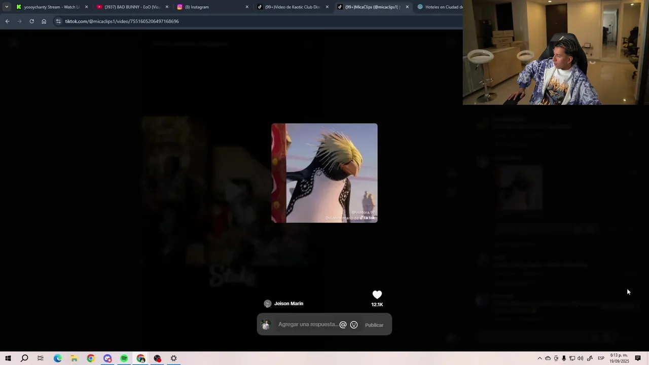Click the penguin comment image

click(x=324, y=173)
